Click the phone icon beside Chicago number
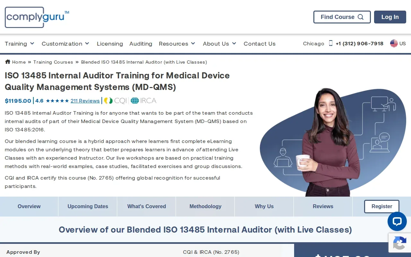 tap(331, 43)
